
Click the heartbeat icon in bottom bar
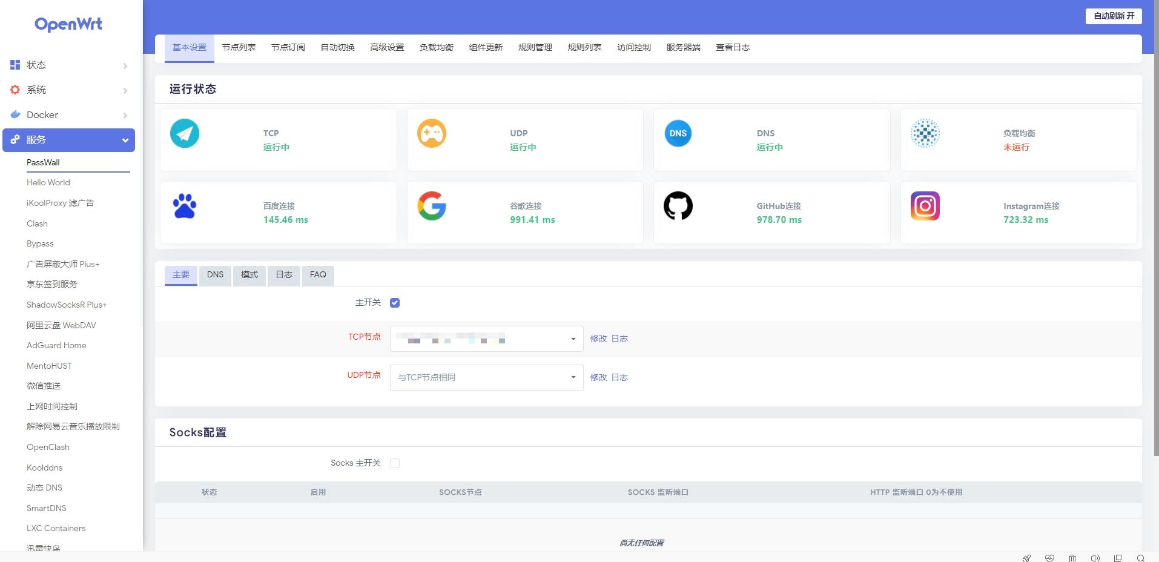click(x=1049, y=558)
